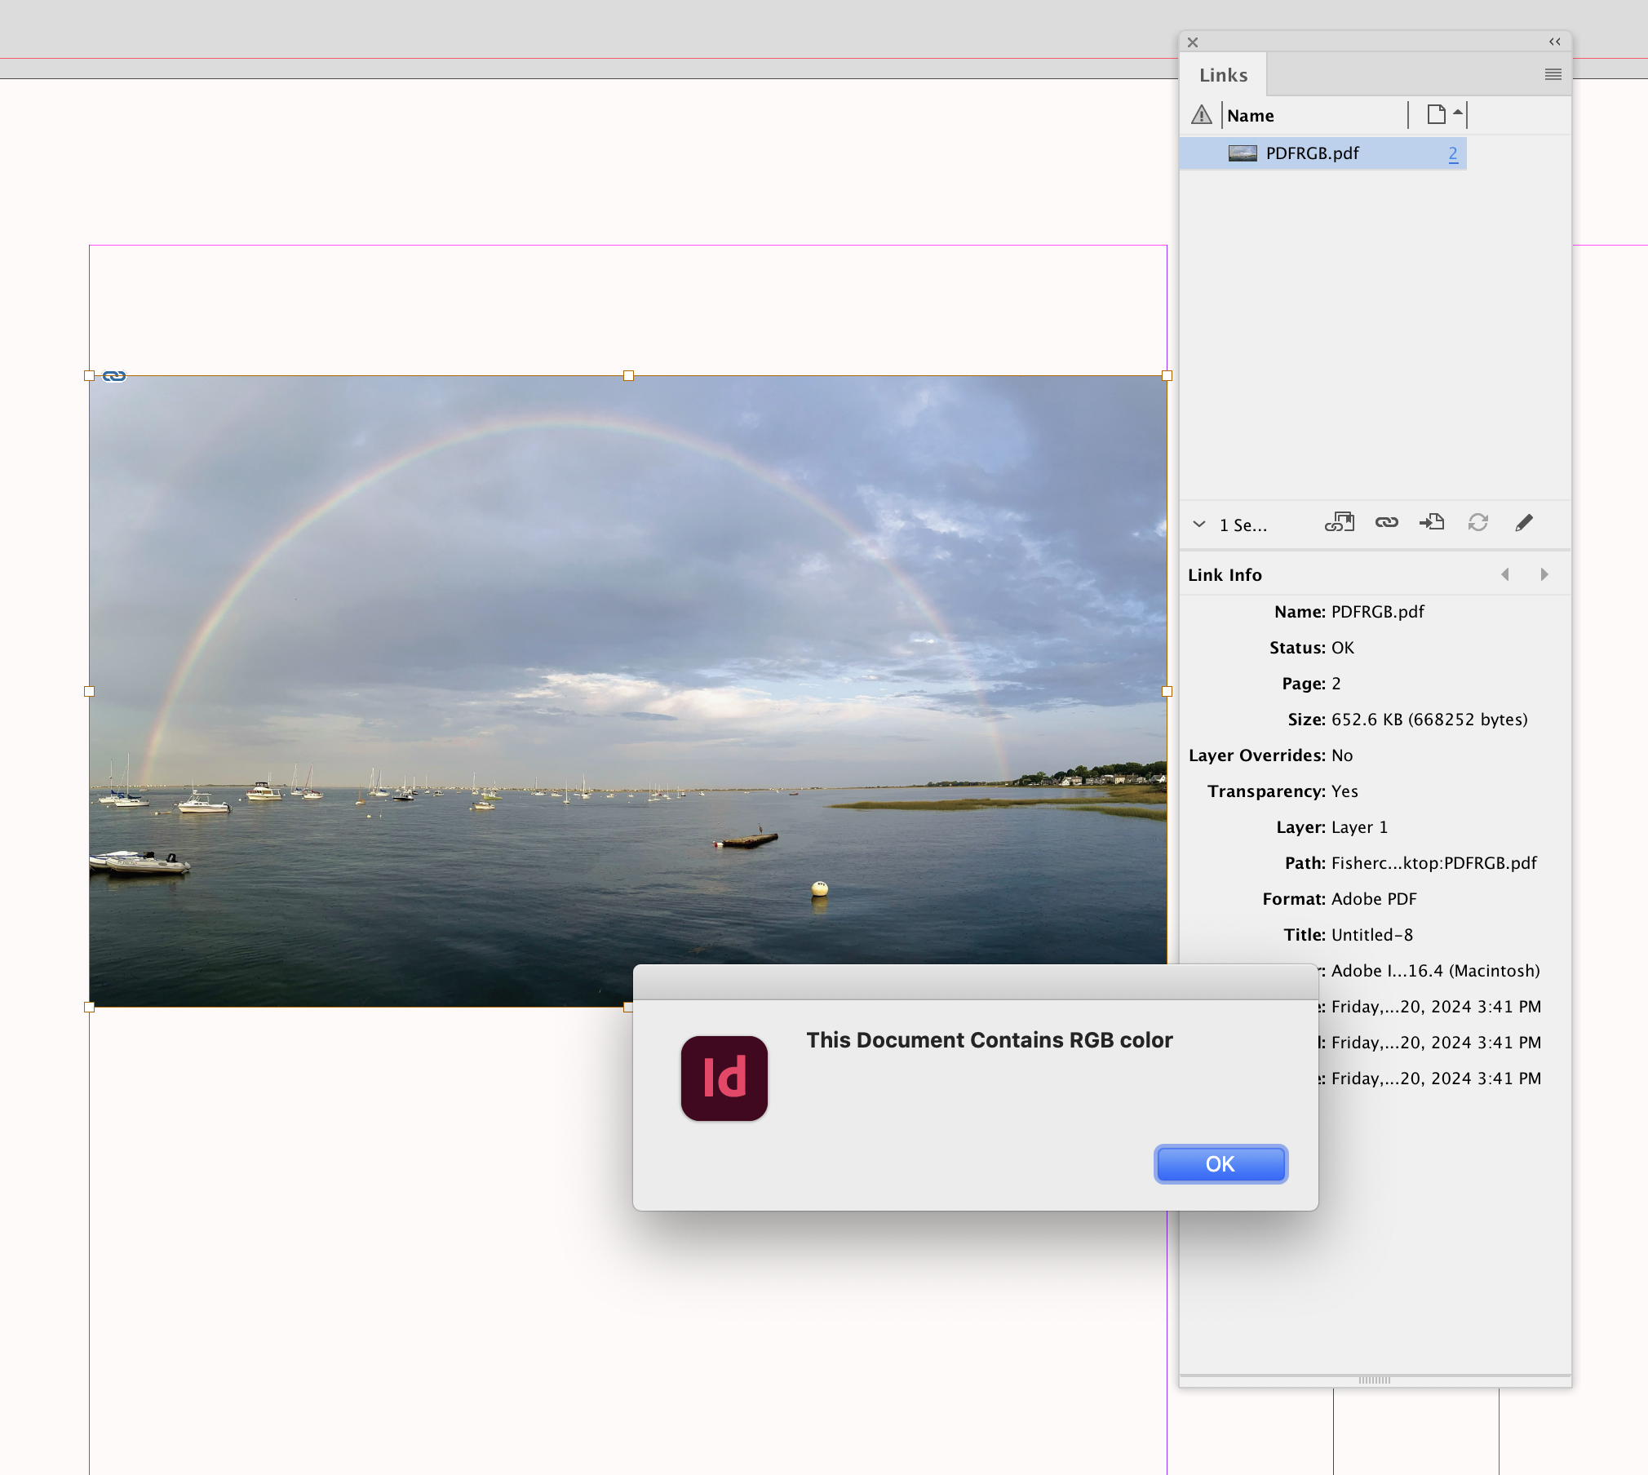Image resolution: width=1648 pixels, height=1475 pixels.
Task: Show next link info with forward arrow
Action: coord(1544,574)
